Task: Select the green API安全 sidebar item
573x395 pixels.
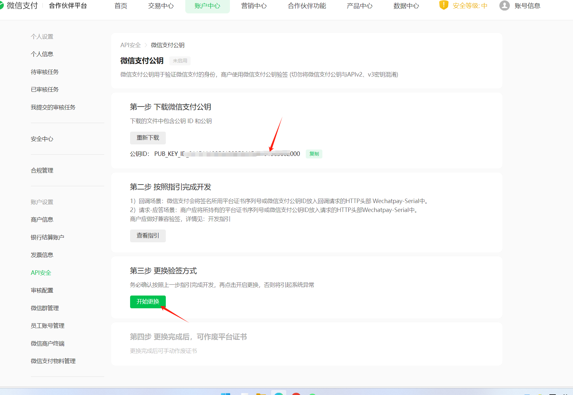Action: [x=41, y=273]
